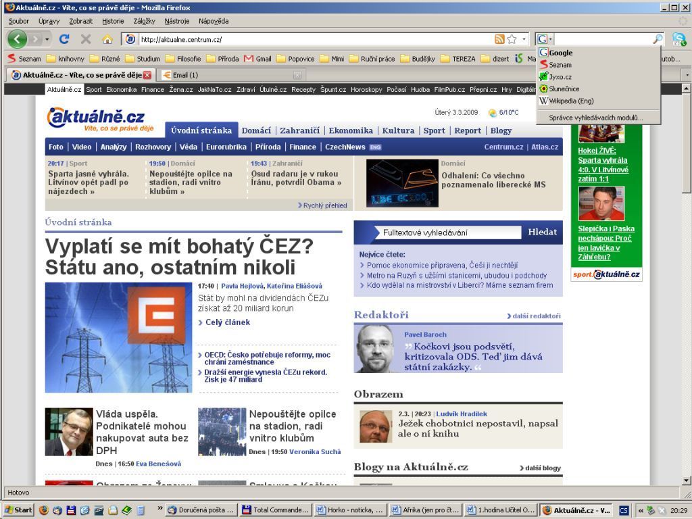
Task: Close the Aktuálně.cz tab with red X
Action: pos(147,75)
